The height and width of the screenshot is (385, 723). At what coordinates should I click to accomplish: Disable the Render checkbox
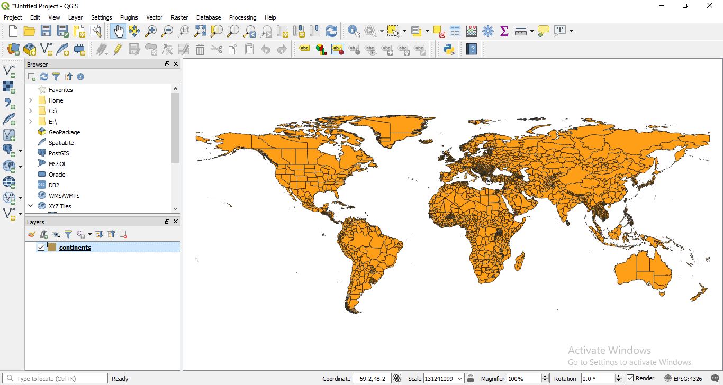click(631, 378)
